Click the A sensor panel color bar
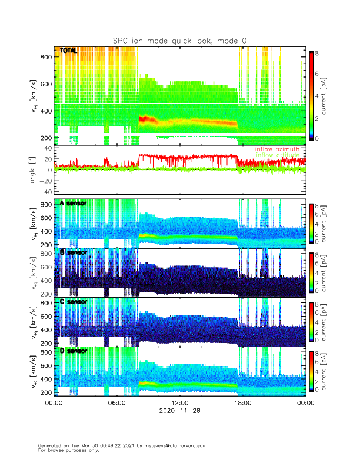The height and width of the screenshot is (466, 360). click(312, 223)
